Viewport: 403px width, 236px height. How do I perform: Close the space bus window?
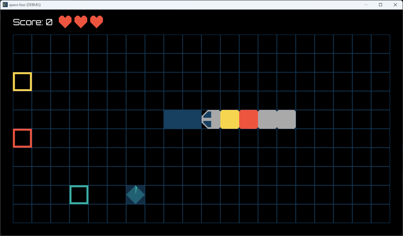click(x=395, y=5)
